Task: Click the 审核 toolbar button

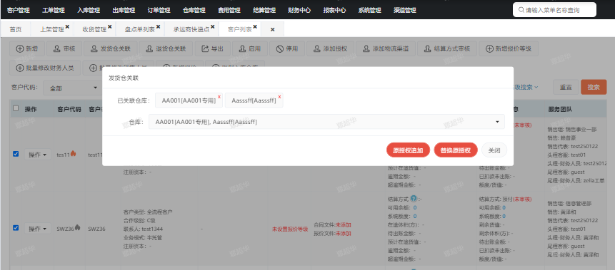Action: coord(64,49)
